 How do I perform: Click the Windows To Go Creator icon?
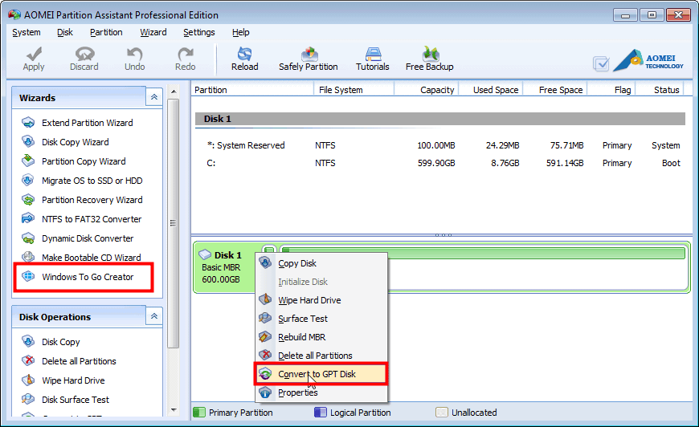[x=28, y=276]
